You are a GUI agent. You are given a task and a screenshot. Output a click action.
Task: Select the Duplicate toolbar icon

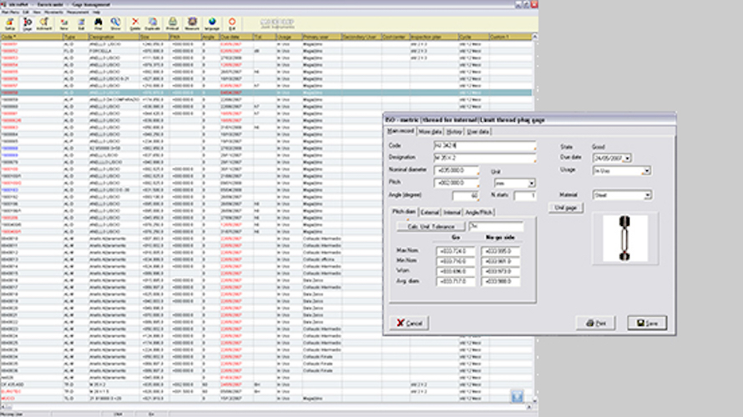tap(153, 23)
